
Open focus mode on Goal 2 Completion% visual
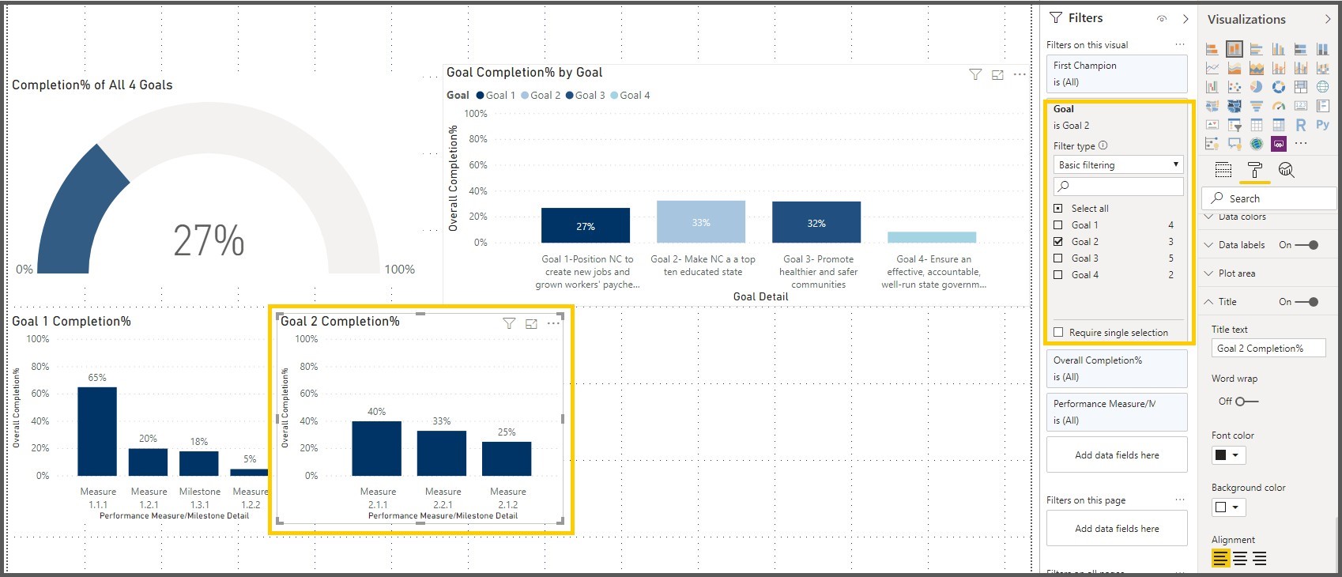(x=531, y=323)
